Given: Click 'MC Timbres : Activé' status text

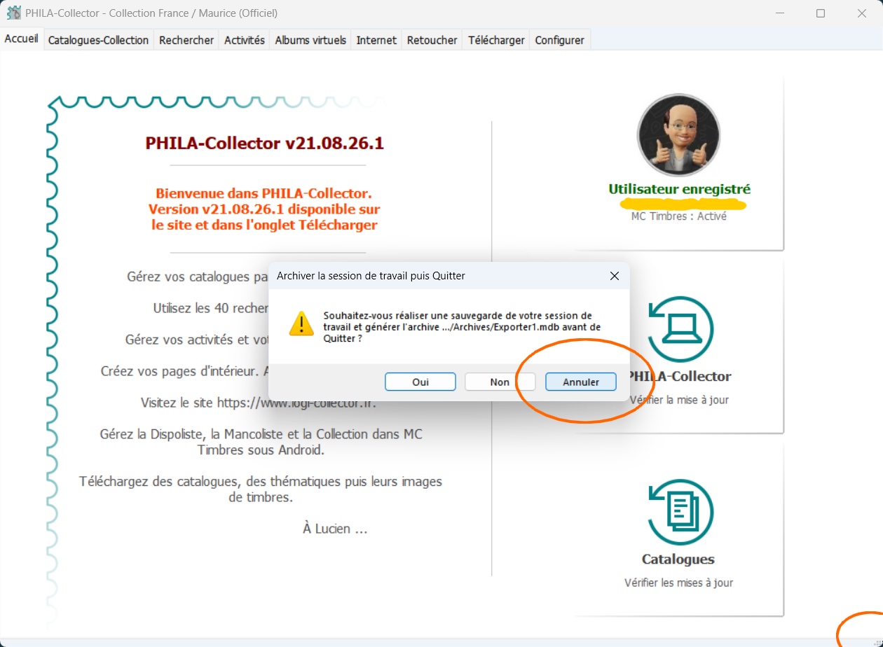Looking at the screenshot, I should [x=679, y=216].
